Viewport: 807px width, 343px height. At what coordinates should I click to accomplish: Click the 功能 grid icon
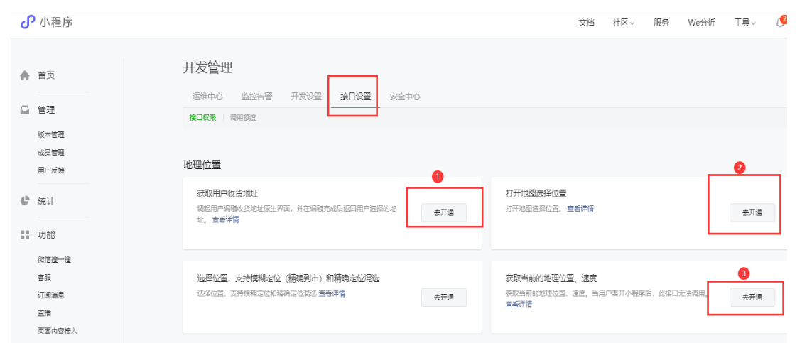coord(25,234)
